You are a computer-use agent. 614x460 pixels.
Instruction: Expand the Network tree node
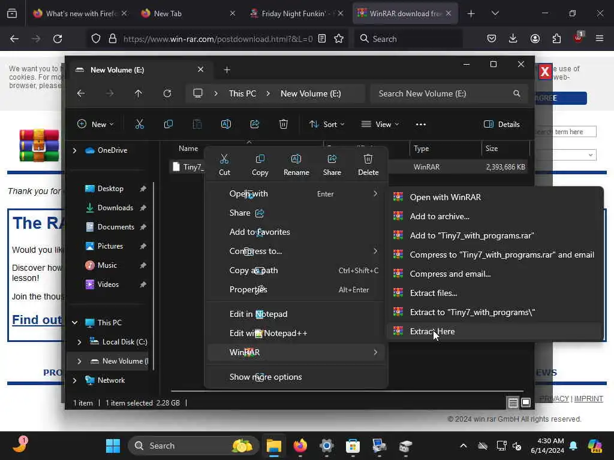[74, 380]
